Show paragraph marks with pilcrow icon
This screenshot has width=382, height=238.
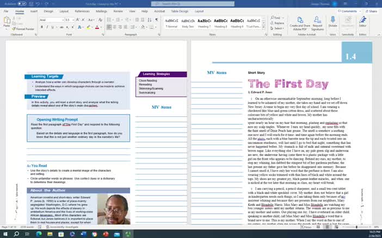(156, 20)
